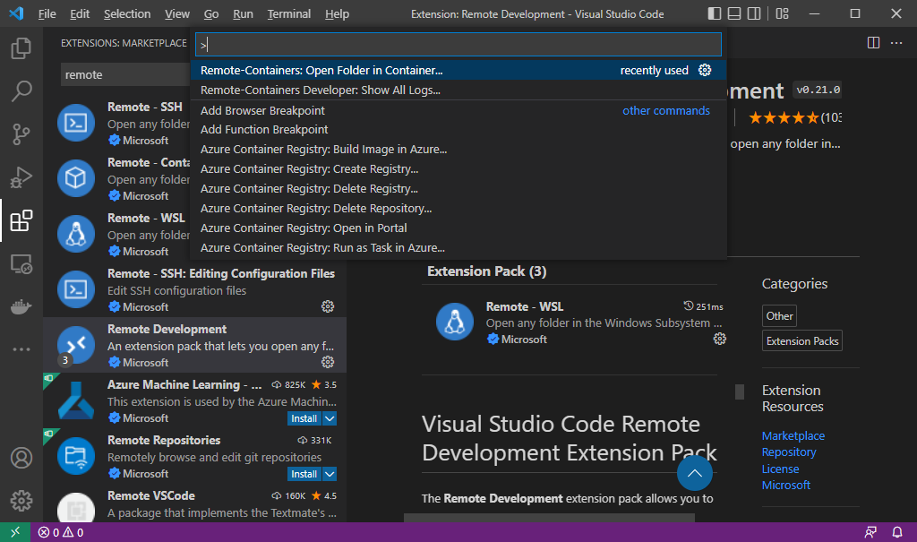917x542 pixels.
Task: Run Remote-Containers: Open Folder in Container command
Action: tap(458, 70)
